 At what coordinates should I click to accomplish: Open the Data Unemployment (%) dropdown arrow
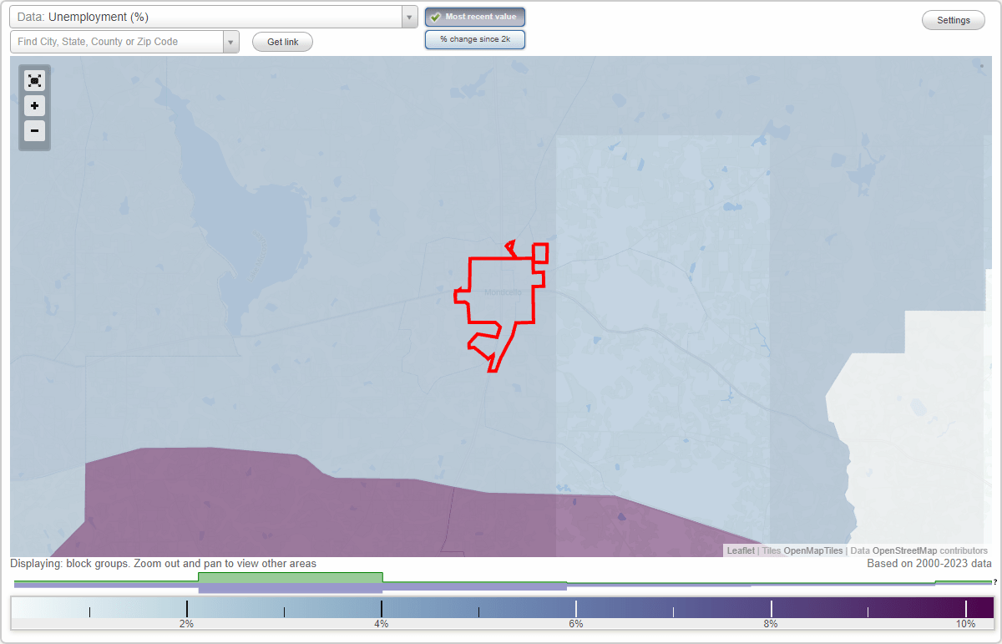[409, 17]
